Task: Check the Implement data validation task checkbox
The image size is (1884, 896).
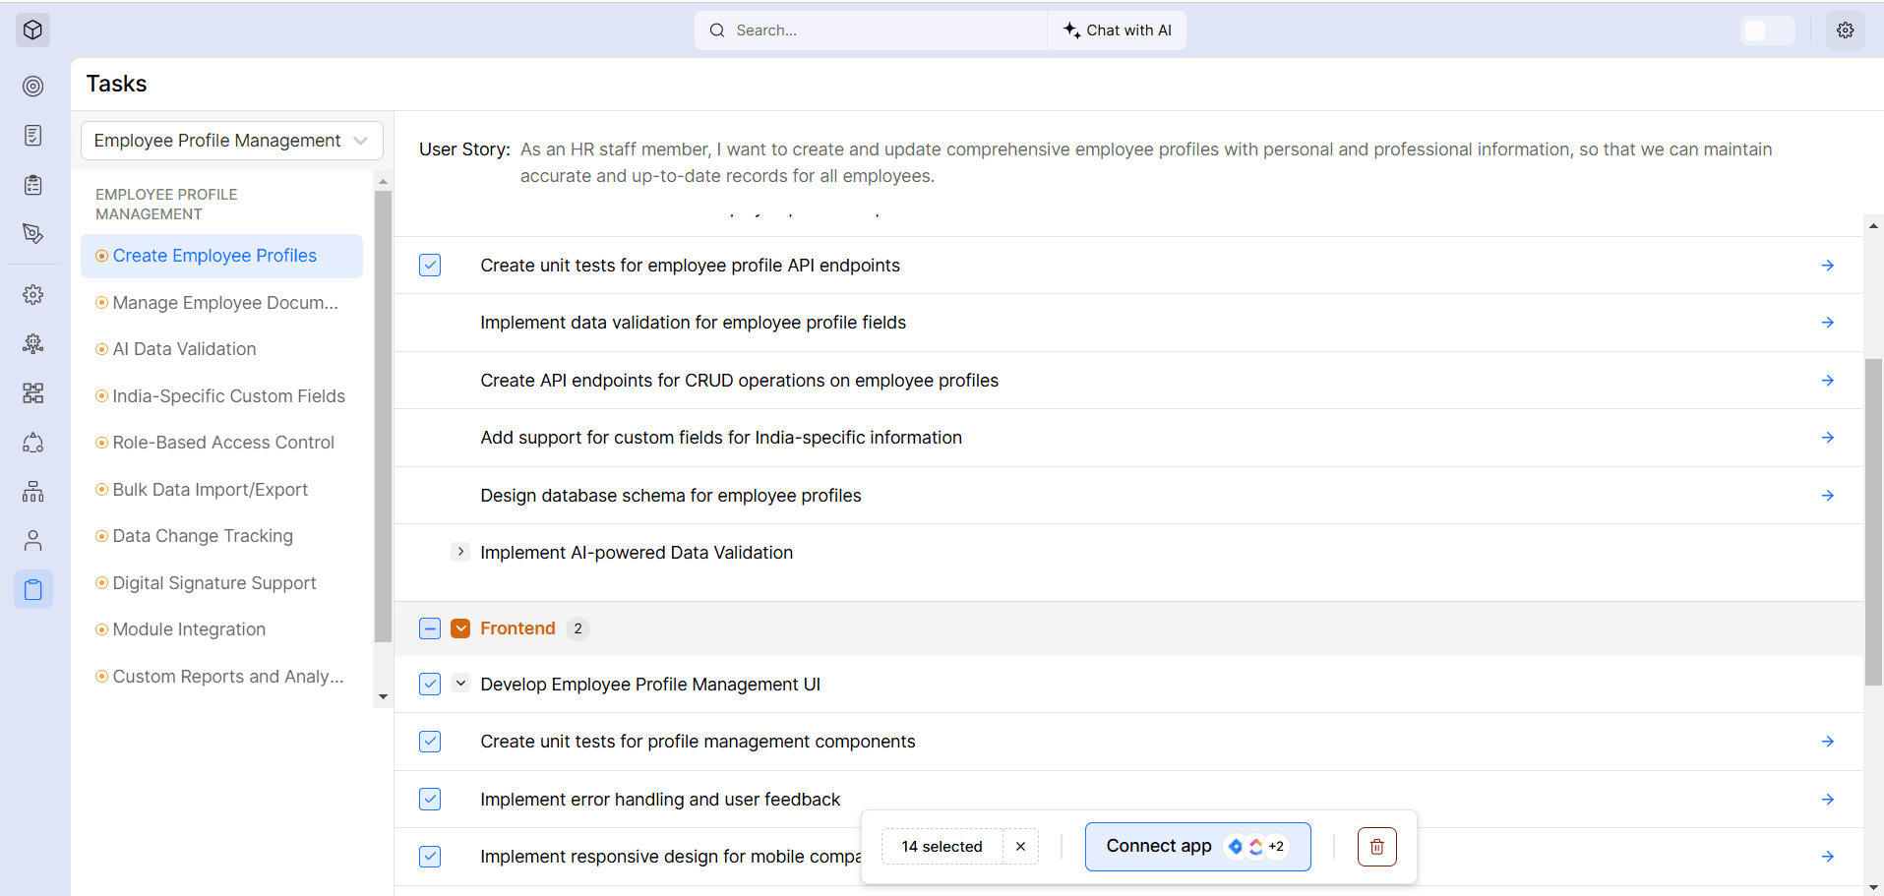Action: pos(429,323)
